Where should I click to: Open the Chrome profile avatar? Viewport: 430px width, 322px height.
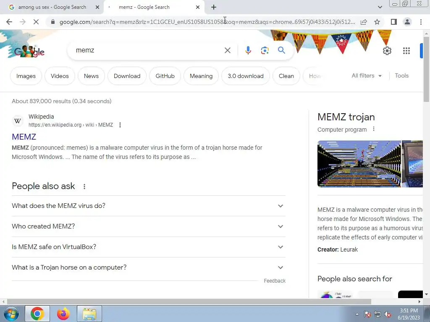point(407,22)
